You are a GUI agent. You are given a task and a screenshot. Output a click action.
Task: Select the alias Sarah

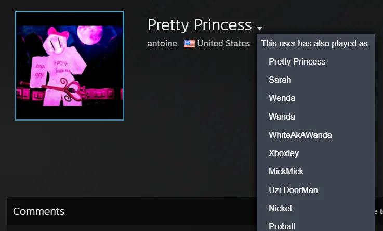tap(280, 80)
